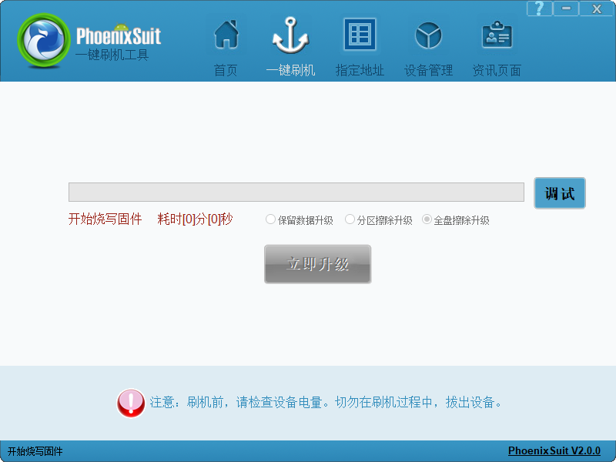Choose the 分区擦除升级 radio option
616x462 pixels.
tap(350, 219)
